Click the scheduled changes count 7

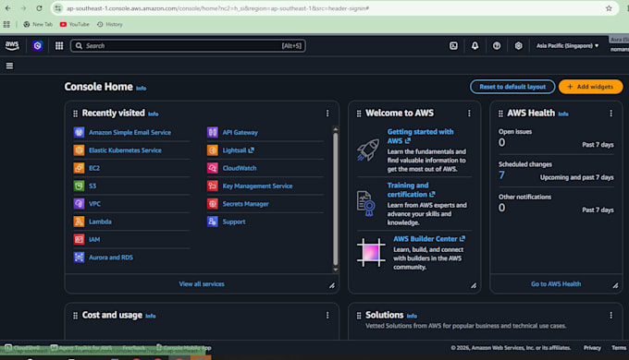501,175
